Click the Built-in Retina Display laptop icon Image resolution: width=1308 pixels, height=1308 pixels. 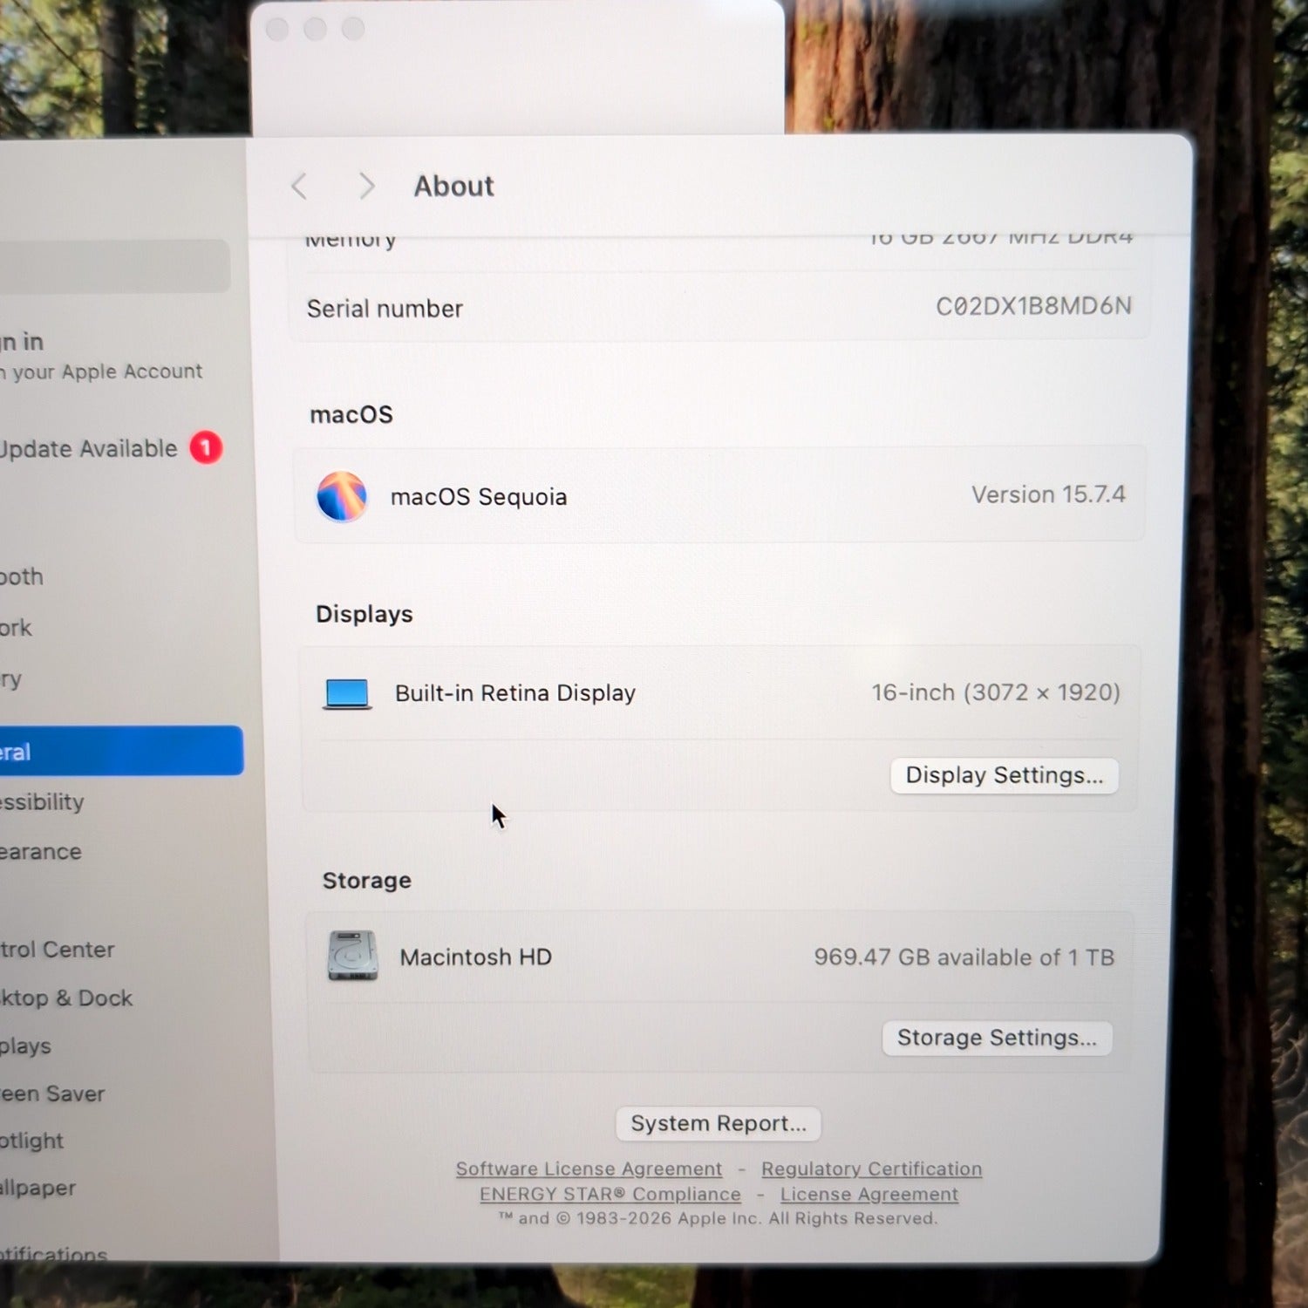pos(347,694)
